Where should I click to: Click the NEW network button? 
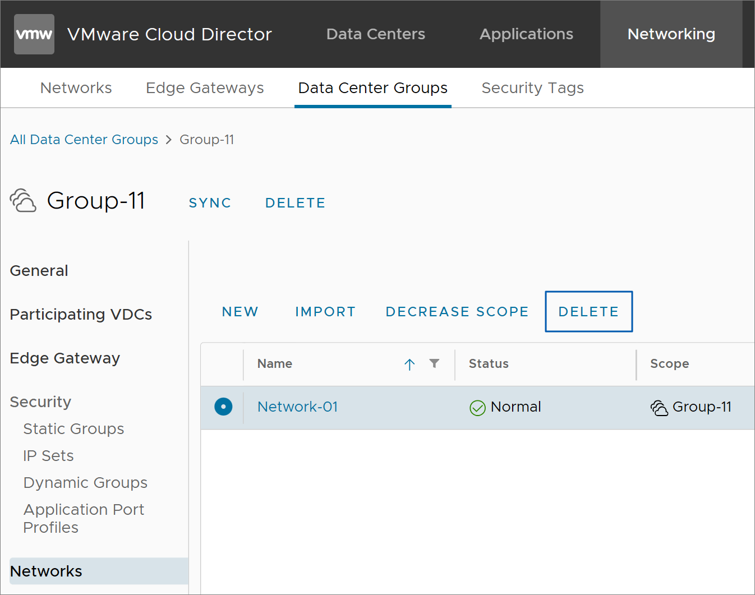pyautogui.click(x=240, y=312)
